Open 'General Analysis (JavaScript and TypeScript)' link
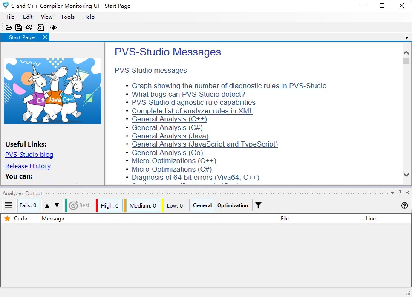The image size is (412, 297). 205,144
